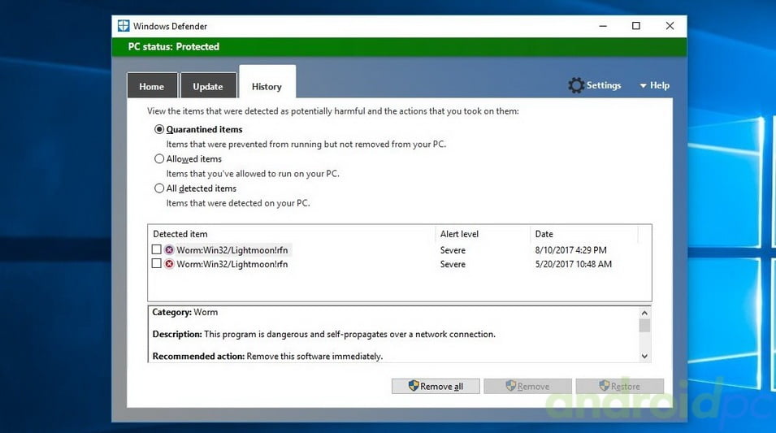
Task: Maximize the Windows Defender window
Action: click(x=636, y=26)
